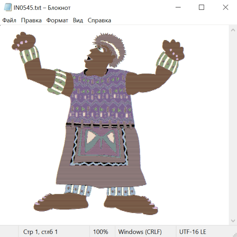Open the Вид menu

[78, 21]
